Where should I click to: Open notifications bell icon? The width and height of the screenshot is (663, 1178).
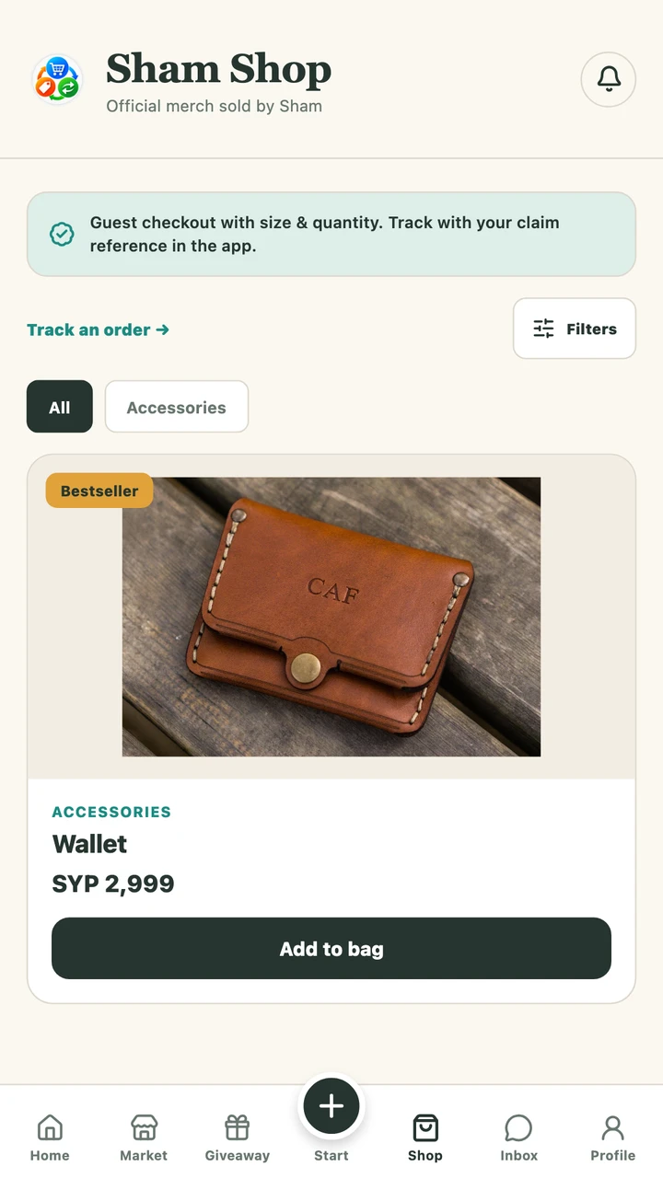point(609,80)
